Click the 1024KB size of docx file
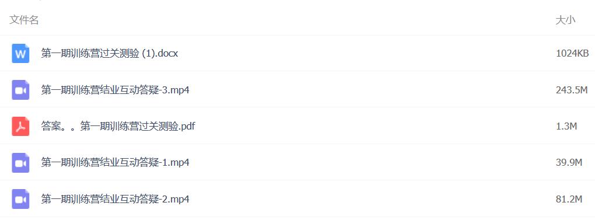Viewport: 595px width, 220px height. point(572,54)
